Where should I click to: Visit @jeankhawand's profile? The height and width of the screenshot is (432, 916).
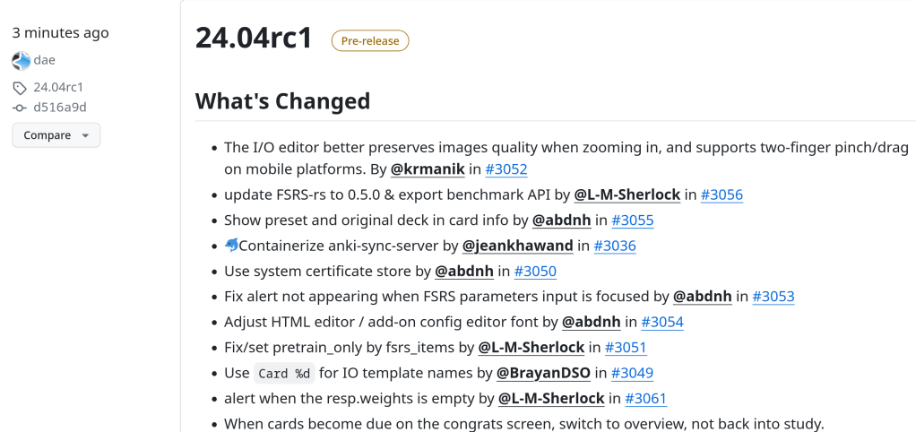click(517, 246)
